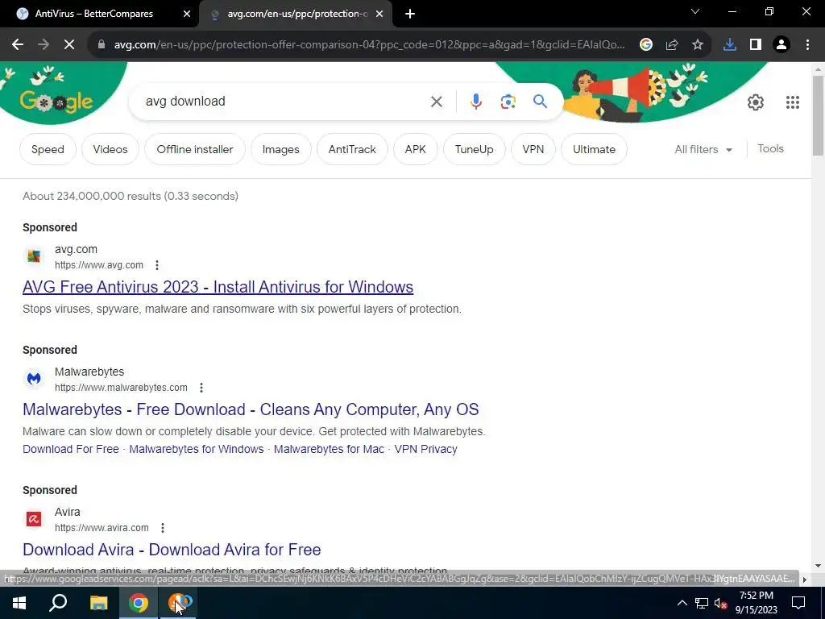This screenshot has height=619, width=825.
Task: Open options for the Avira ad
Action: click(163, 528)
